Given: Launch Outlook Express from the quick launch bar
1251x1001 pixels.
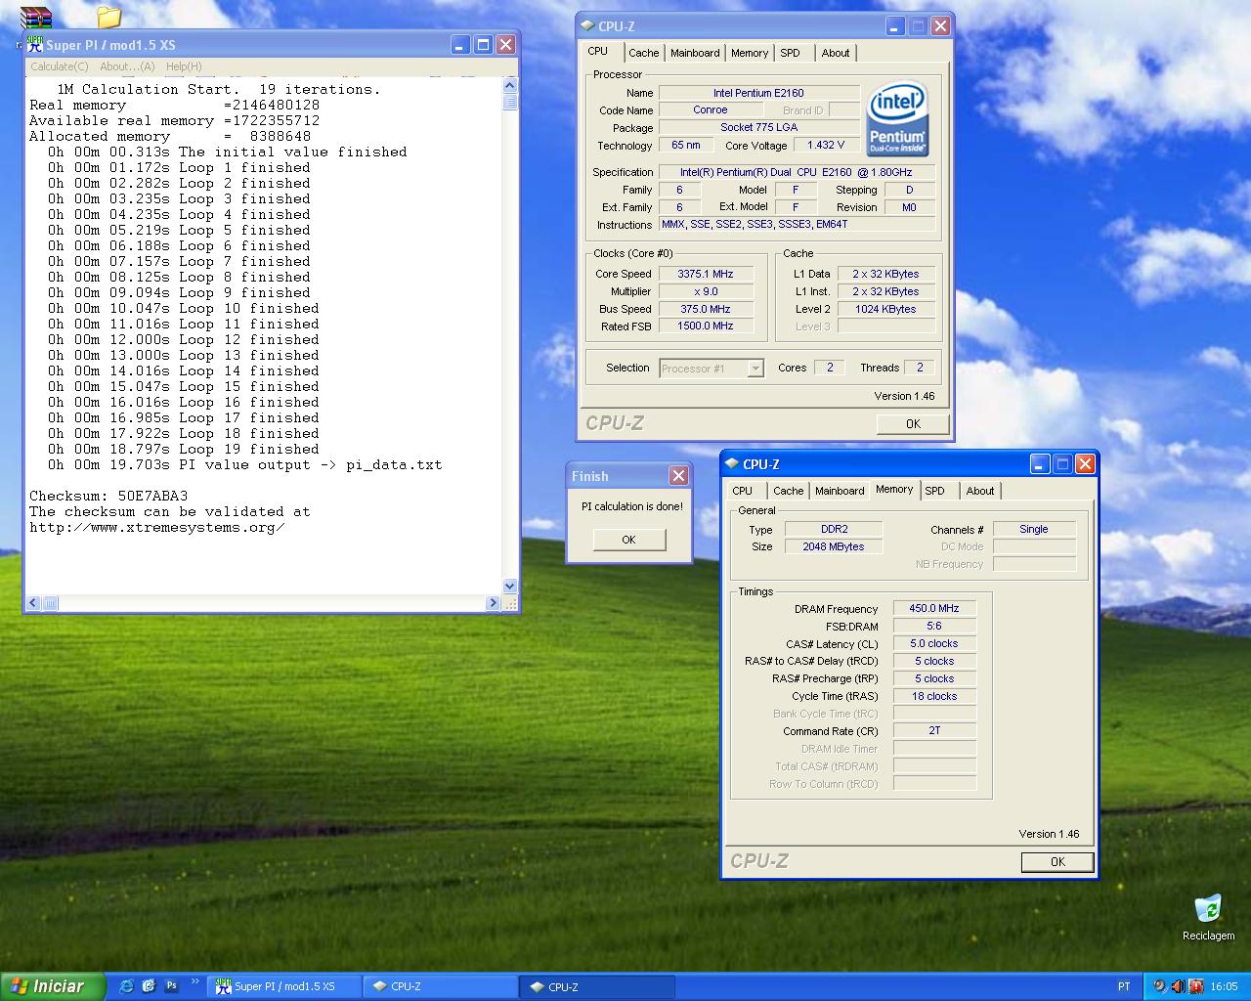Looking at the screenshot, I should pyautogui.click(x=149, y=986).
